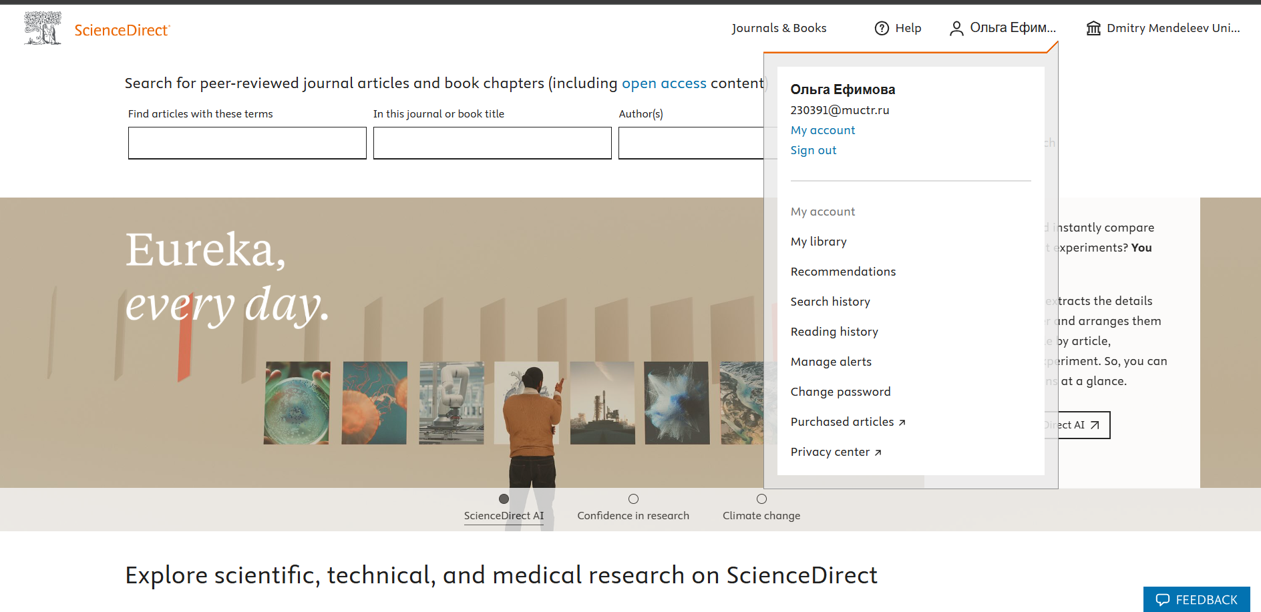This screenshot has height=612, width=1261.
Task: Select the ScienceDirect AI carousel dot
Action: point(504,499)
